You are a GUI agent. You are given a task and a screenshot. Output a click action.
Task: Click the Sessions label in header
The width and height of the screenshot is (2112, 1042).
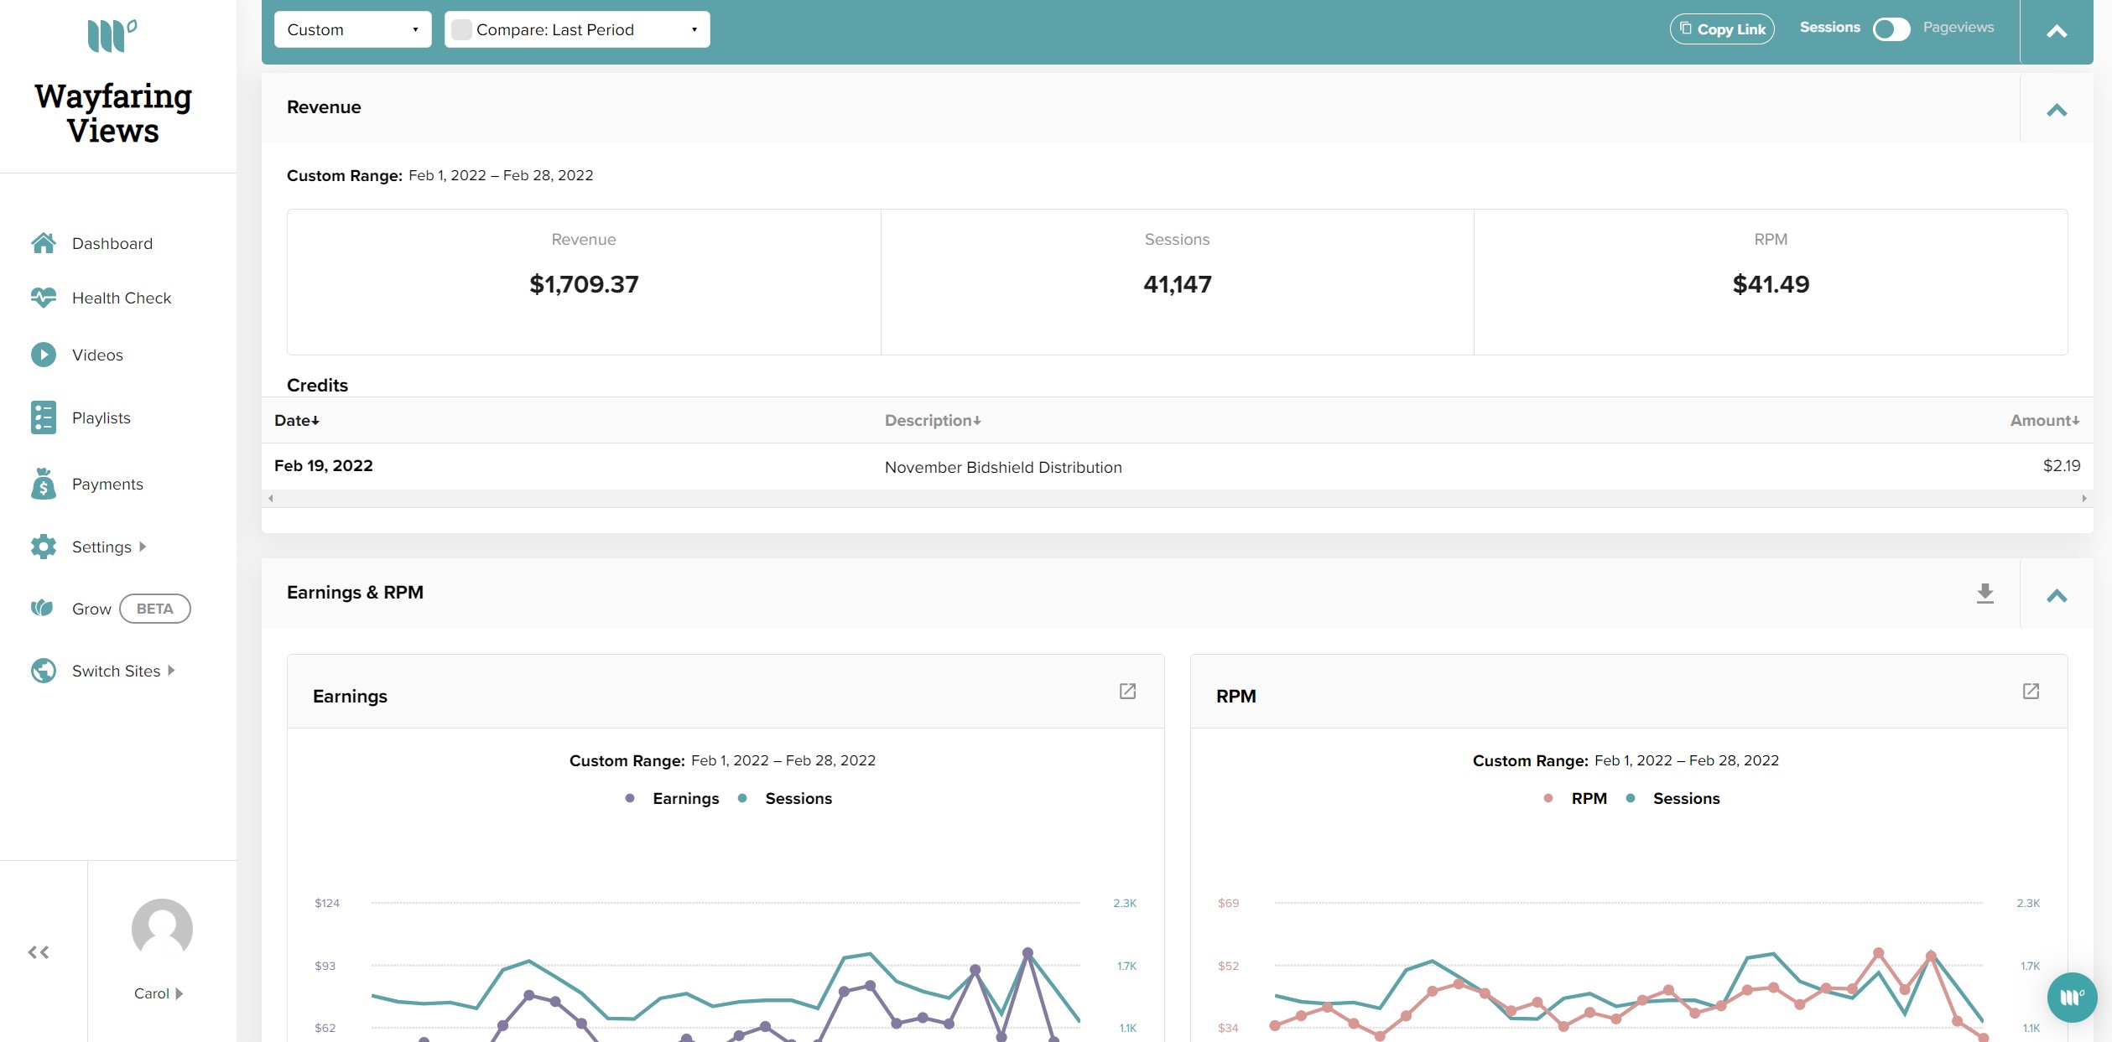tap(1829, 27)
